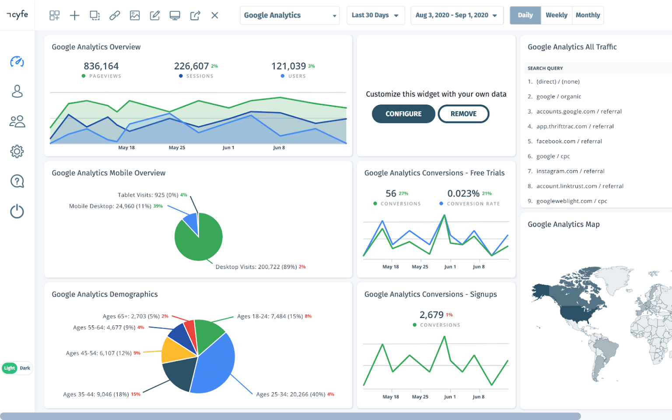The height and width of the screenshot is (420, 672).
Task: Click the link chain icon
Action: point(115,15)
